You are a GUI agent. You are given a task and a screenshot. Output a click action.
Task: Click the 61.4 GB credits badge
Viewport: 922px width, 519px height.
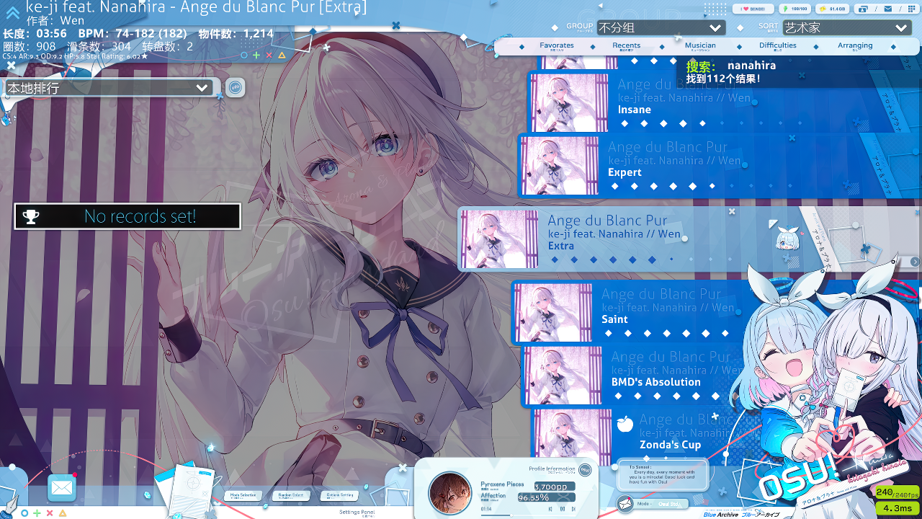pyautogui.click(x=833, y=9)
